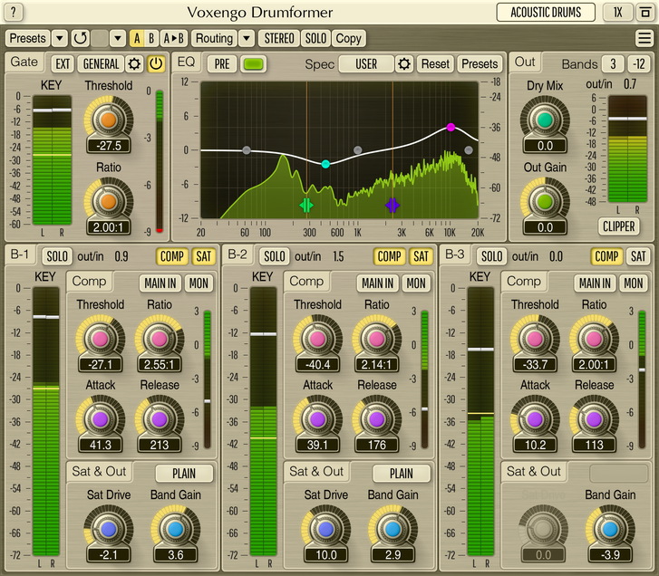Image resolution: width=659 pixels, height=576 pixels.
Task: Grab the green crossover handle
Action: (306, 206)
